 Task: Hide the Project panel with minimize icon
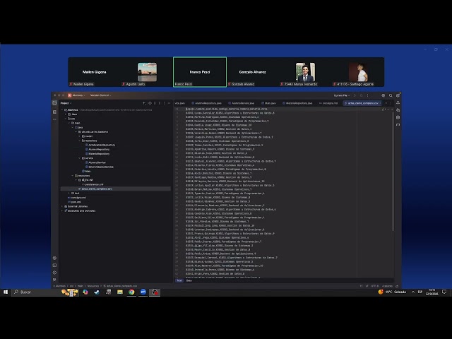point(169,103)
